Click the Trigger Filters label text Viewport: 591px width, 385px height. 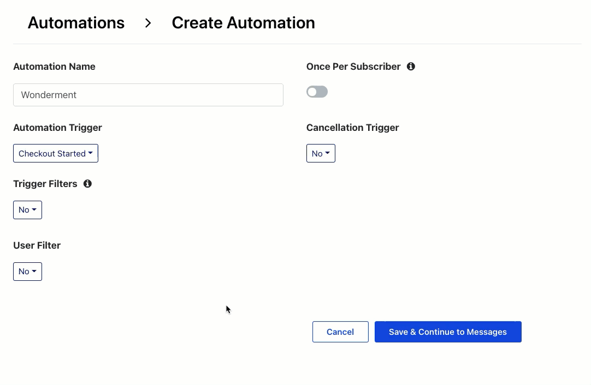45,184
